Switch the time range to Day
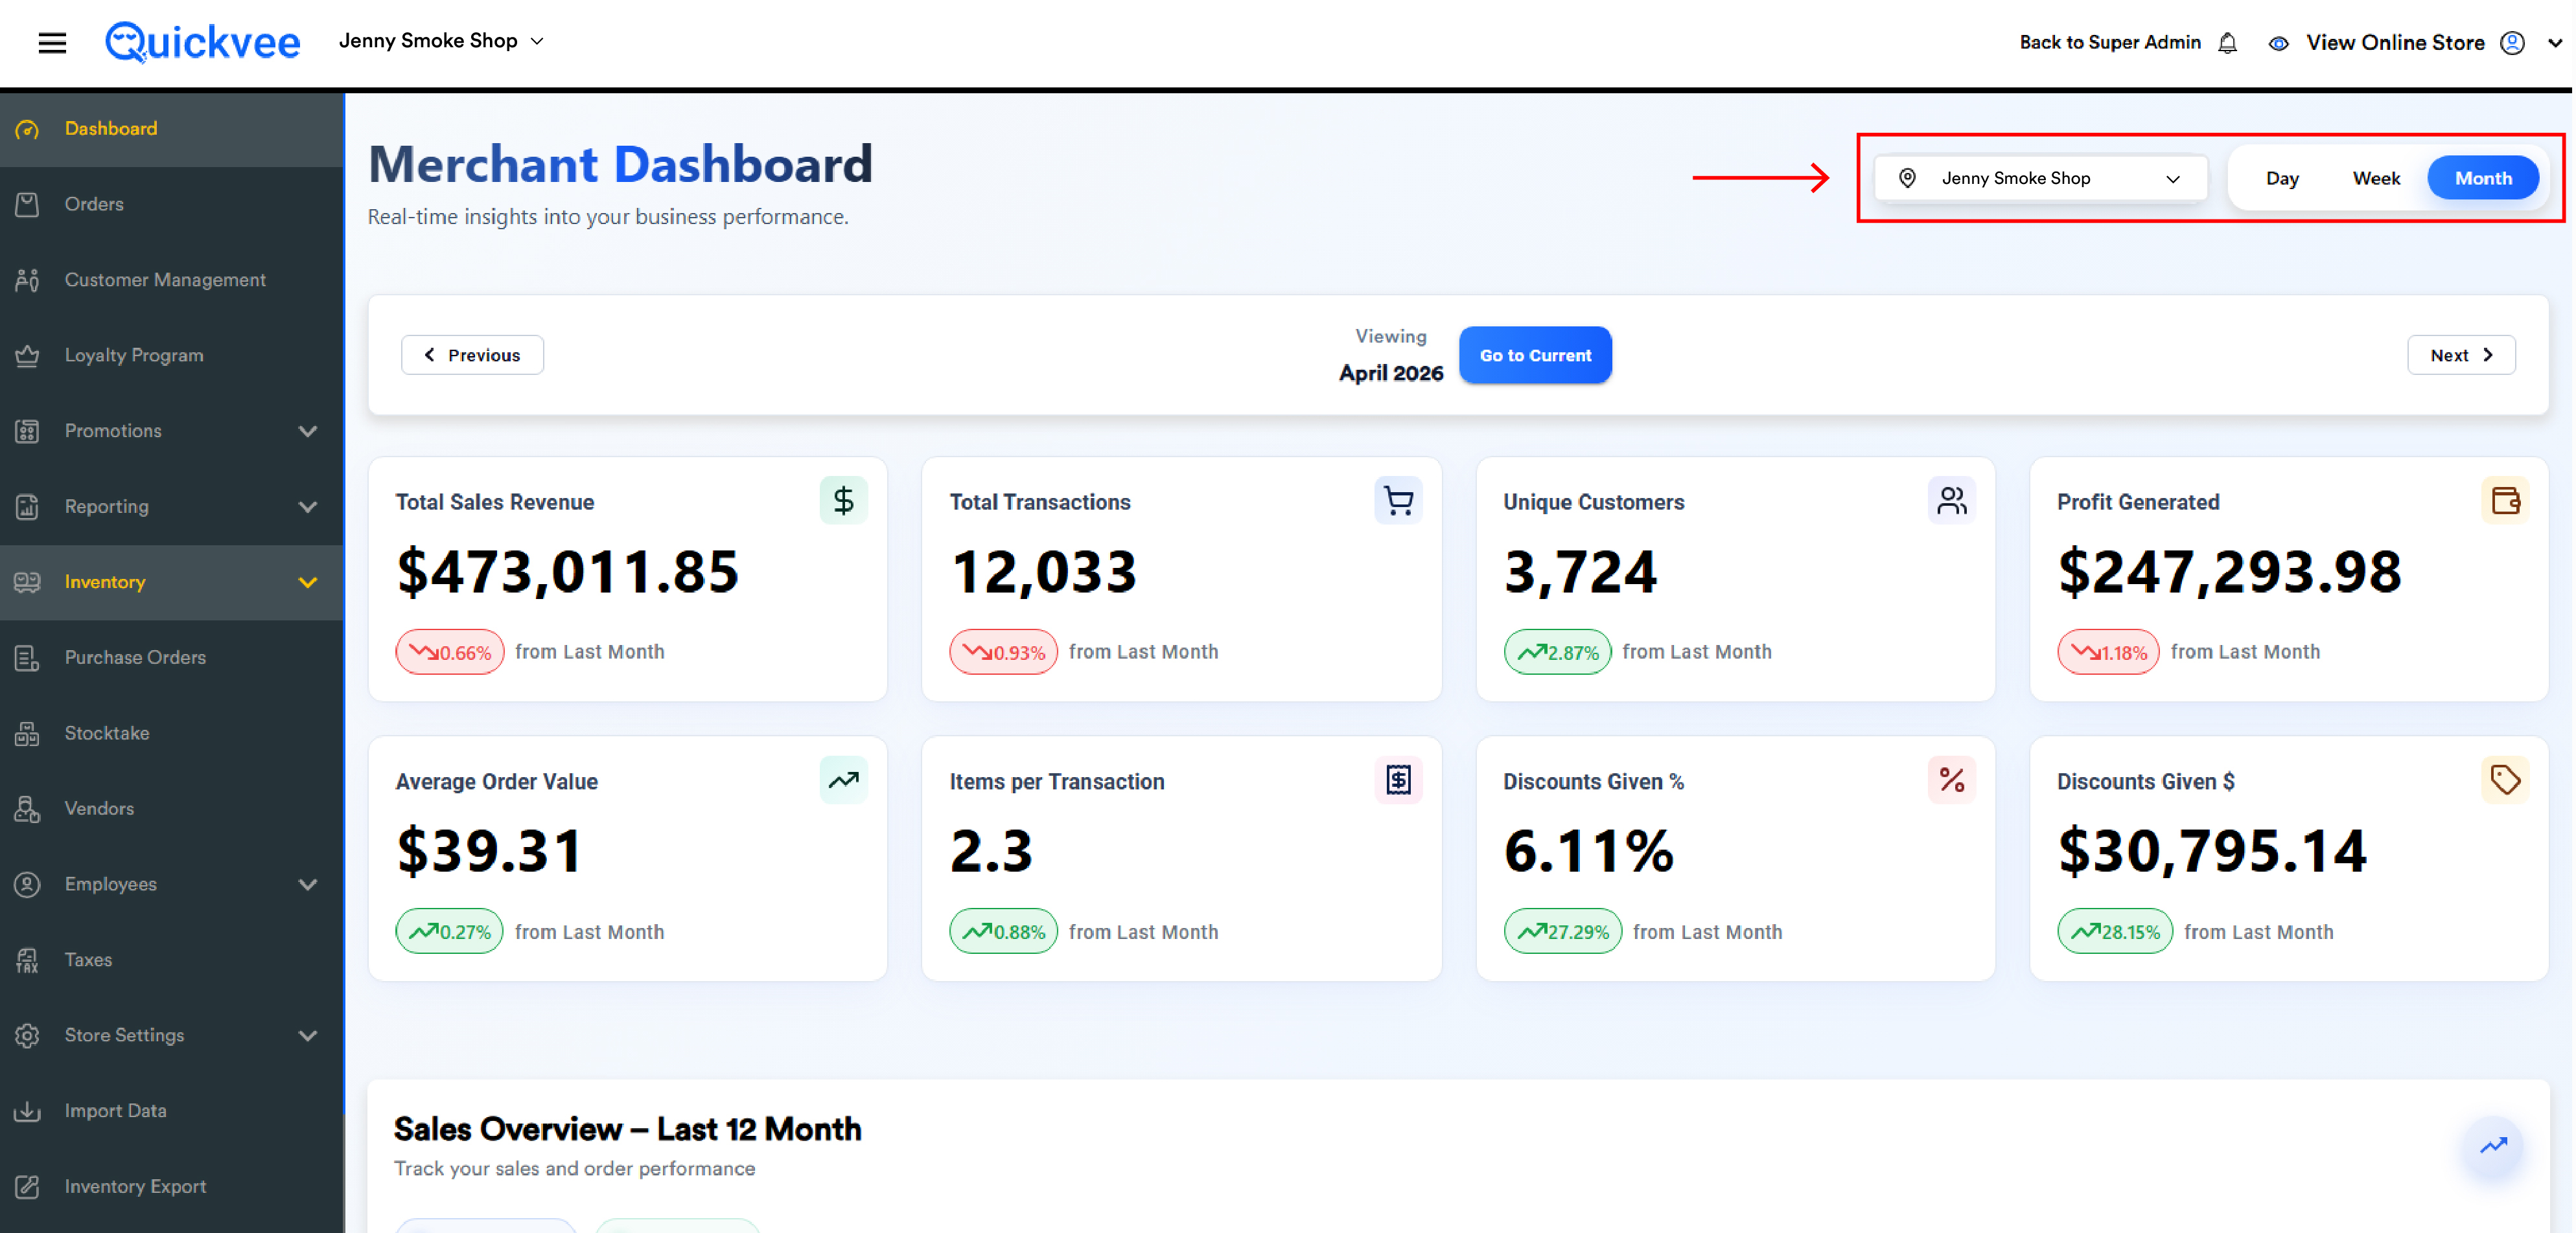Screen dimensions: 2576x1233 (x=2281, y=178)
